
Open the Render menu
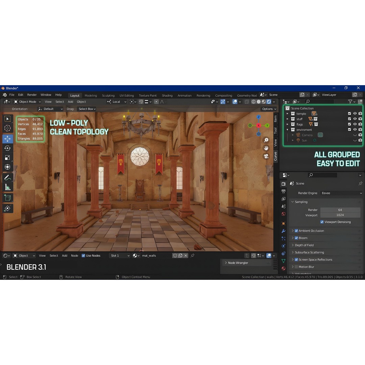click(x=32, y=95)
